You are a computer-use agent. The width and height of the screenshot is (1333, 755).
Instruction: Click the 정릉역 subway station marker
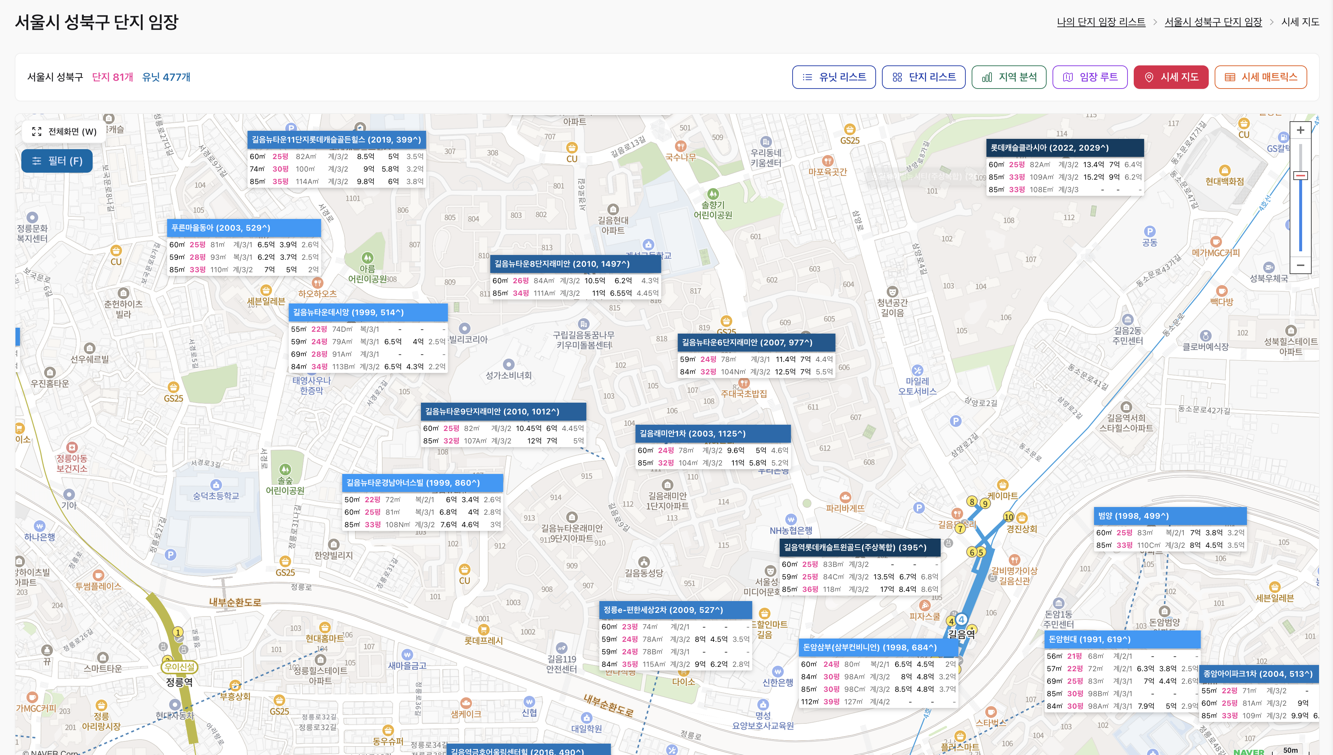pyautogui.click(x=179, y=667)
